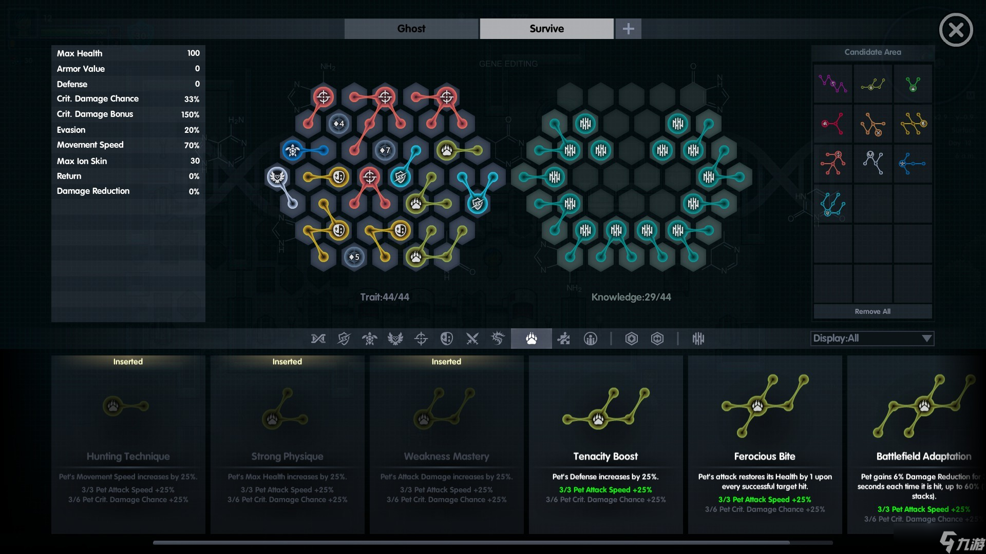Switch to the Ghost tab
This screenshot has height=554, width=986.
pos(411,28)
